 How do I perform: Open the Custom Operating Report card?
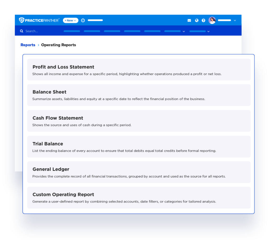pyautogui.click(x=139, y=197)
